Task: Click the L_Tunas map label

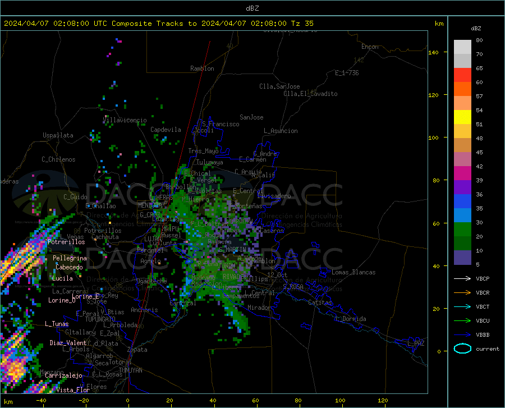Action: pos(57,324)
